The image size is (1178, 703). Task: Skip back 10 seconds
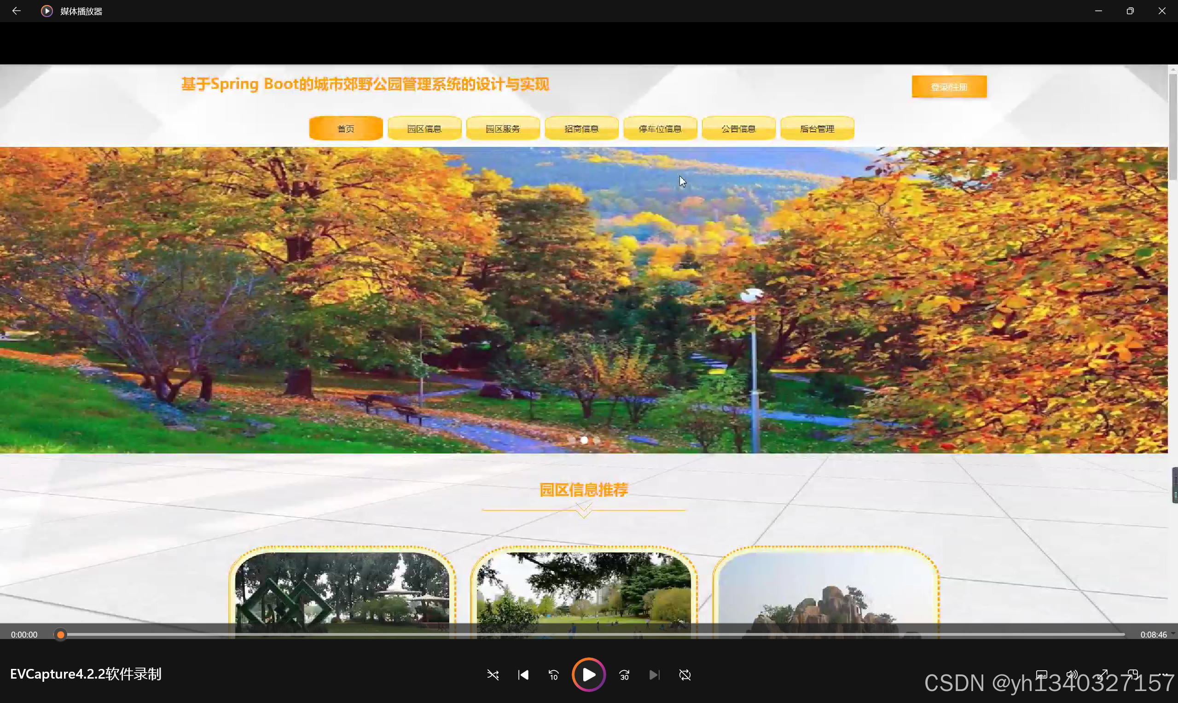point(553,674)
